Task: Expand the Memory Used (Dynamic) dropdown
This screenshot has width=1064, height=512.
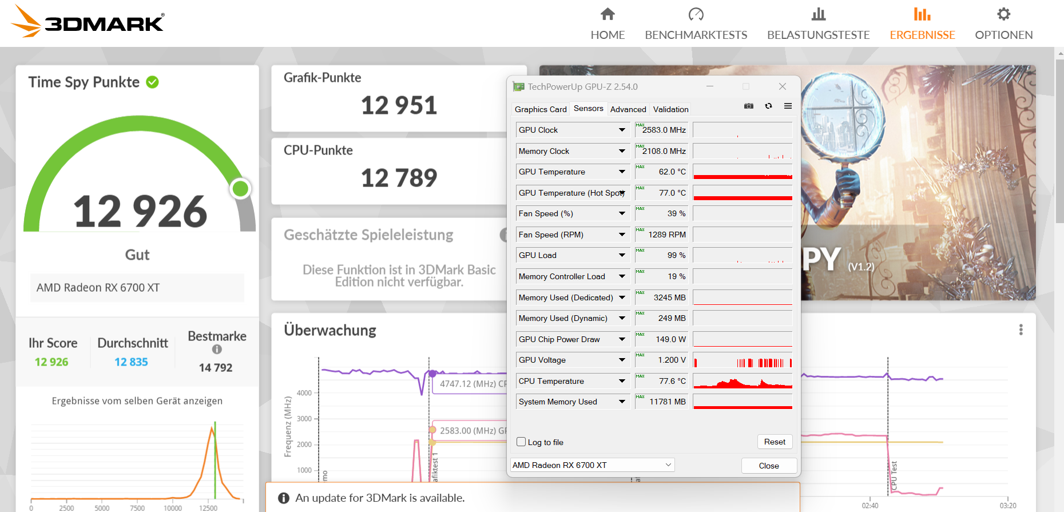Action: [x=622, y=318]
